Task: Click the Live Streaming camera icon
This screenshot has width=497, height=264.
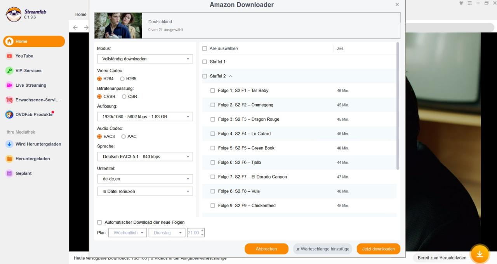Action: [x=9, y=85]
